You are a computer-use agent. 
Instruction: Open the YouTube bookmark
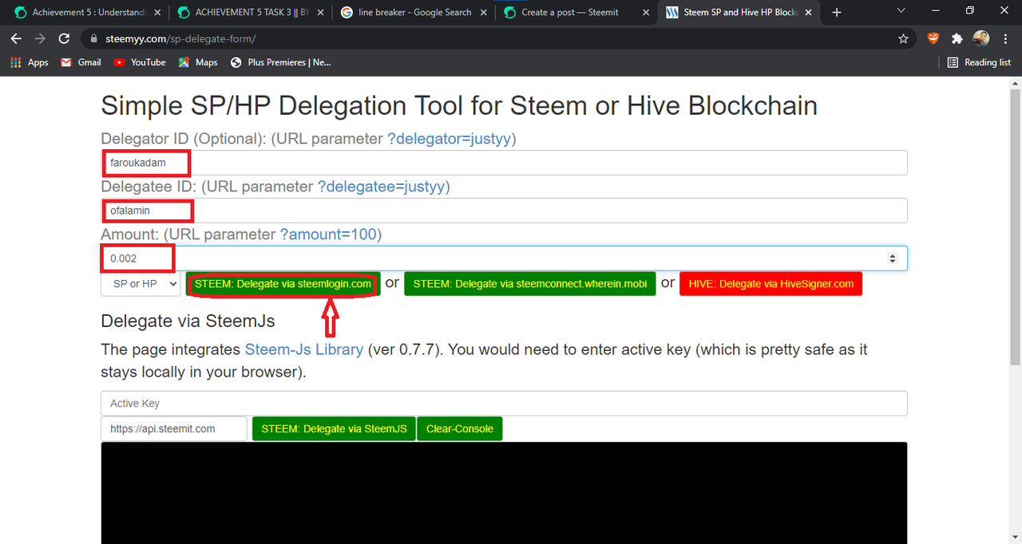pyautogui.click(x=140, y=62)
